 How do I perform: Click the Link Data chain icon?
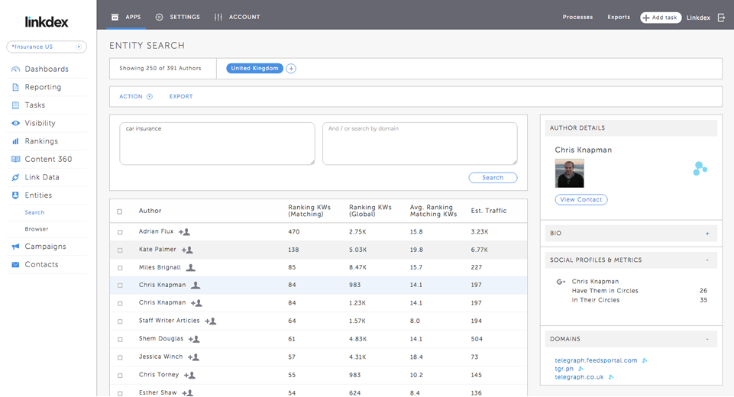[x=15, y=177]
